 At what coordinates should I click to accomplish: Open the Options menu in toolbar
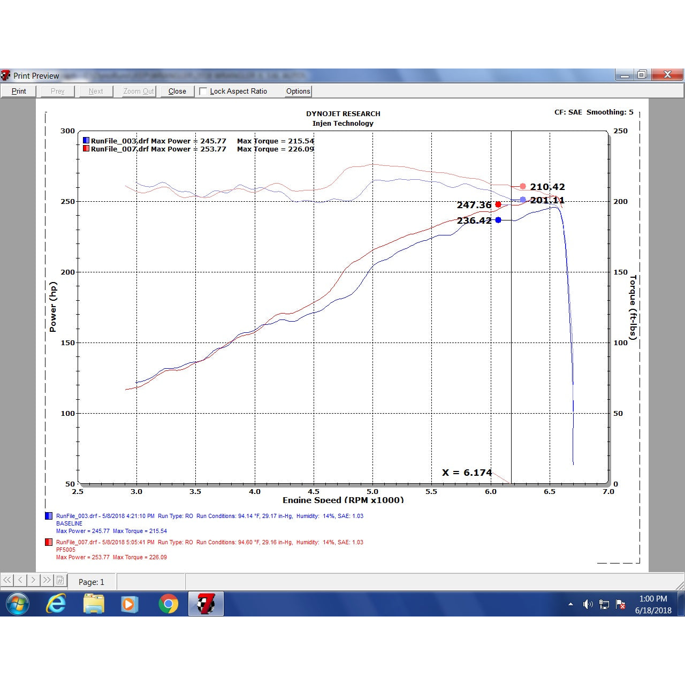298,92
